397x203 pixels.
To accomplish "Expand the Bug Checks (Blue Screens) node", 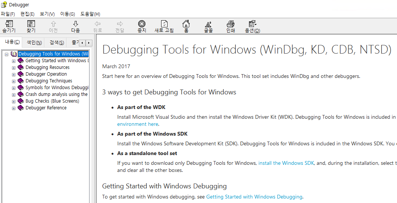I will click(14, 101).
